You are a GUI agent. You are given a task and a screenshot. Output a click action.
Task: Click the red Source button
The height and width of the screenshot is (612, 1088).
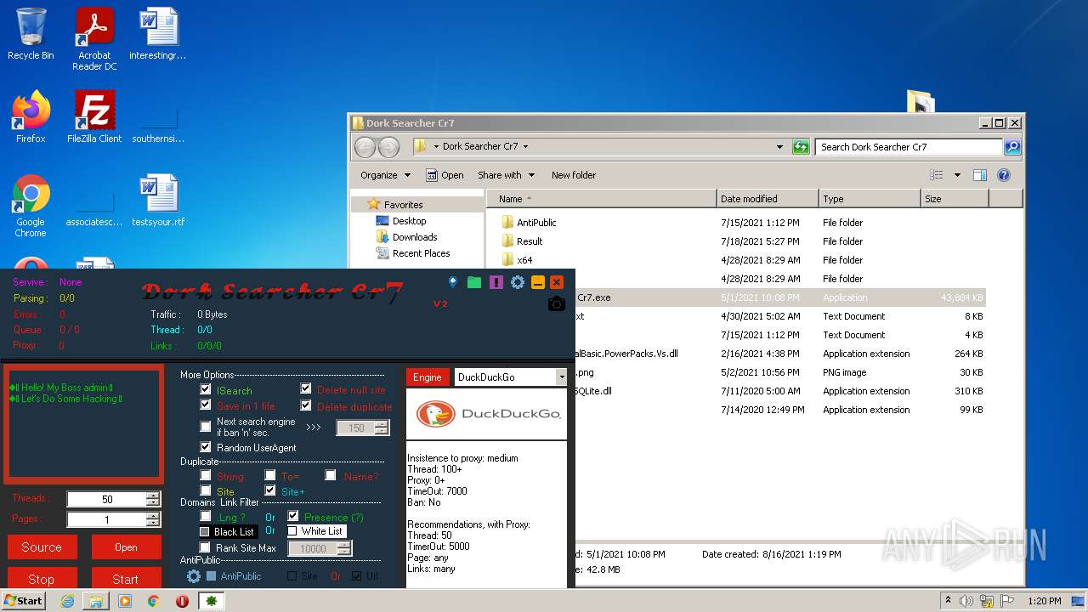click(x=42, y=547)
